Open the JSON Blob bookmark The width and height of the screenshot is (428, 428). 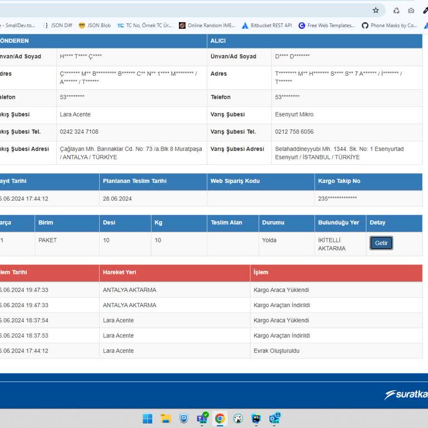[95, 26]
